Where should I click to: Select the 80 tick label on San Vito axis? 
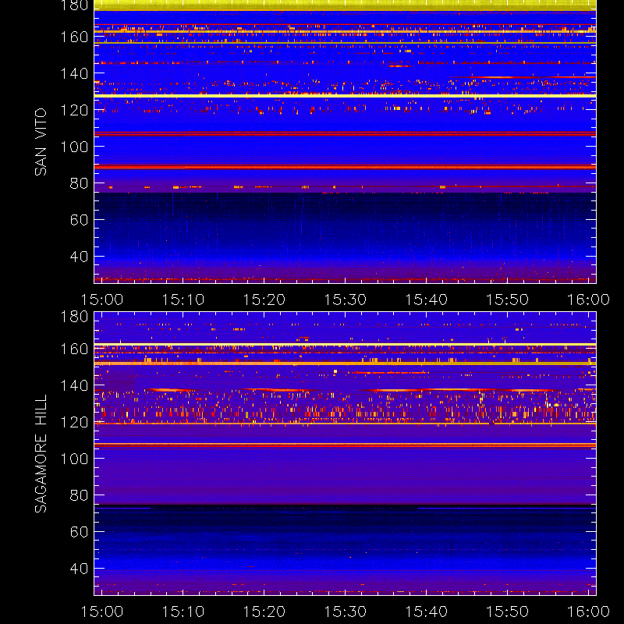click(79, 183)
